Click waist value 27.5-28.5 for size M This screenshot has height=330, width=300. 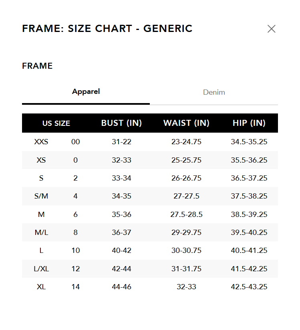[x=186, y=215]
